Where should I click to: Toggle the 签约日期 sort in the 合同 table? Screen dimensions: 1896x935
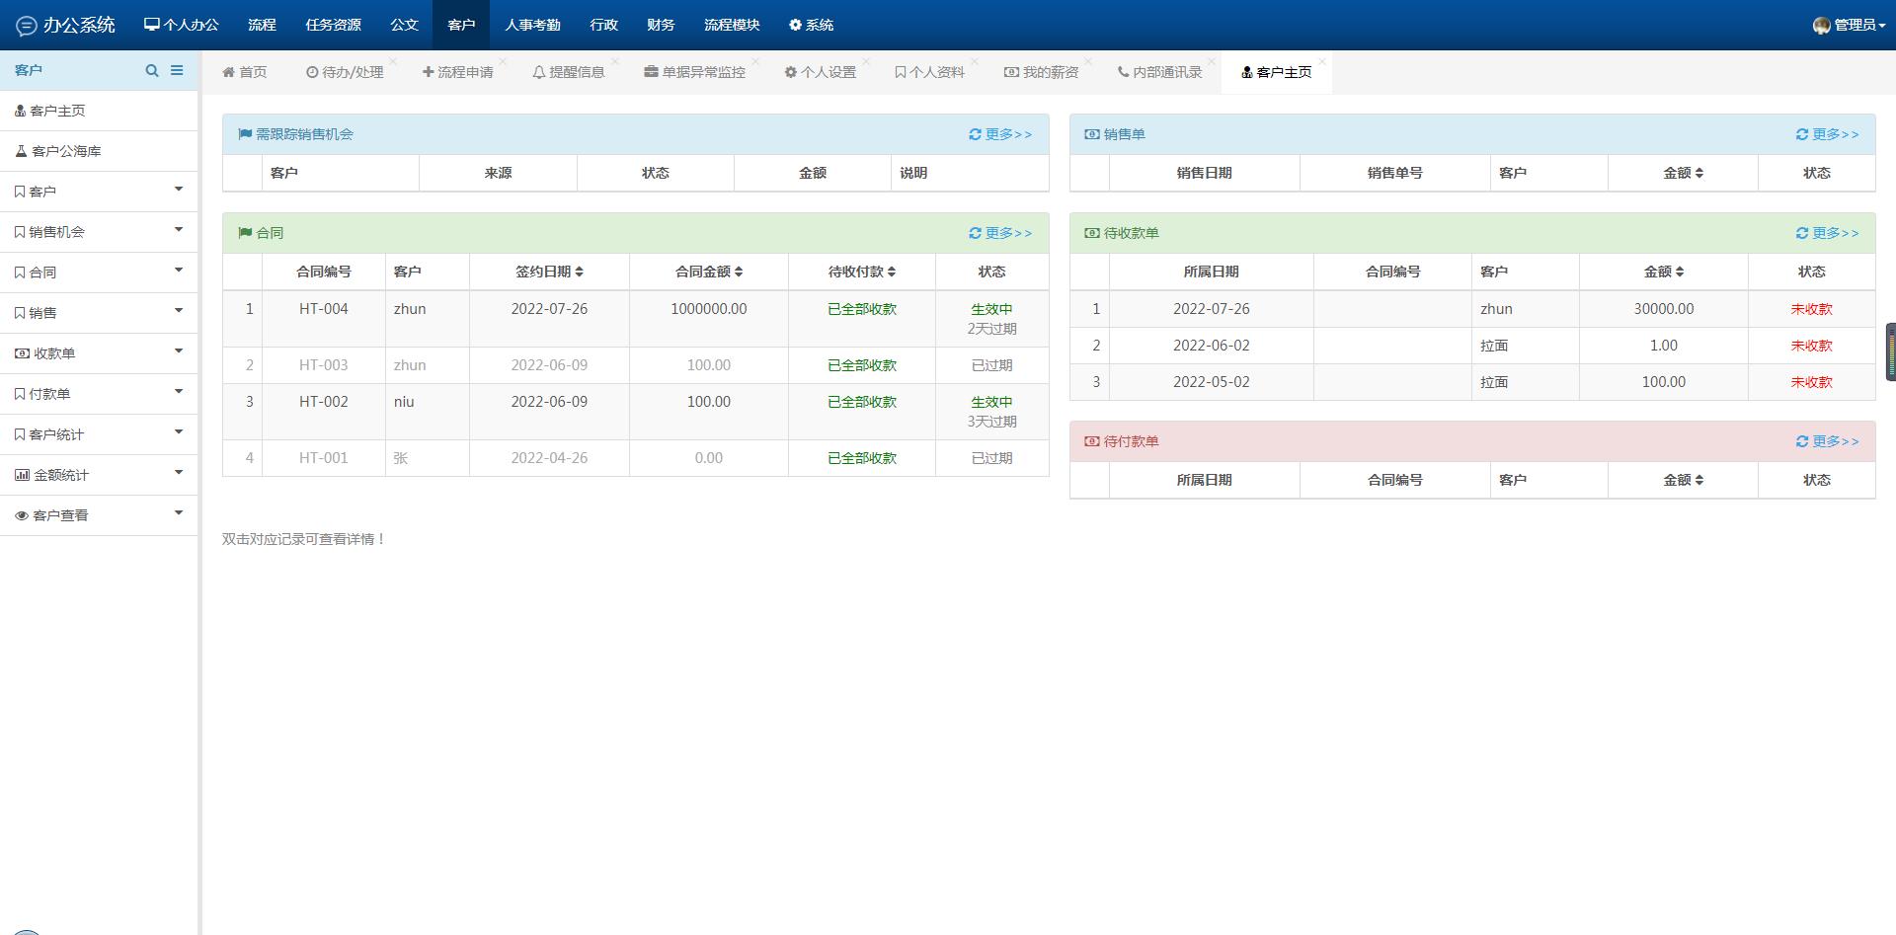point(582,271)
